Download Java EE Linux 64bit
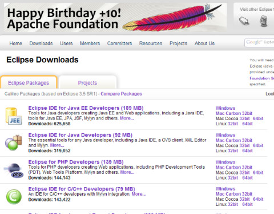This screenshot has width=274, height=214. click(x=247, y=124)
